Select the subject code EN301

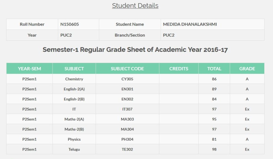pos(127,89)
